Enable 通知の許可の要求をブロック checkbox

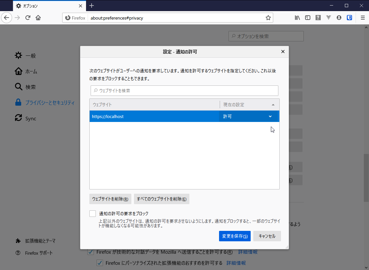click(93, 214)
